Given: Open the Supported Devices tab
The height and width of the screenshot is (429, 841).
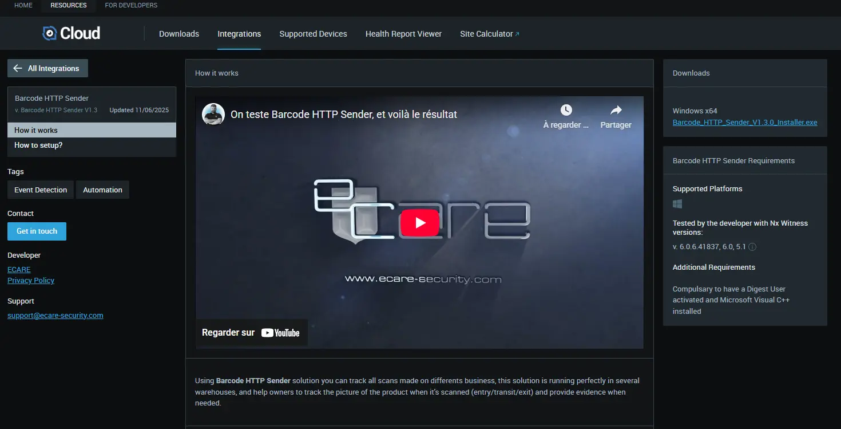Looking at the screenshot, I should (313, 34).
